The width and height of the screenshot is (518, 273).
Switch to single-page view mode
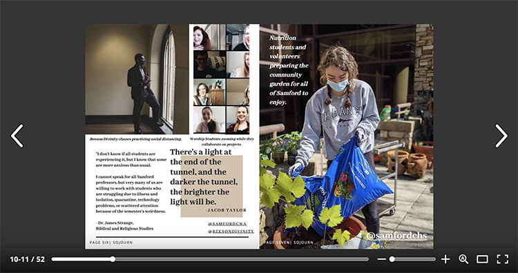(x=482, y=259)
